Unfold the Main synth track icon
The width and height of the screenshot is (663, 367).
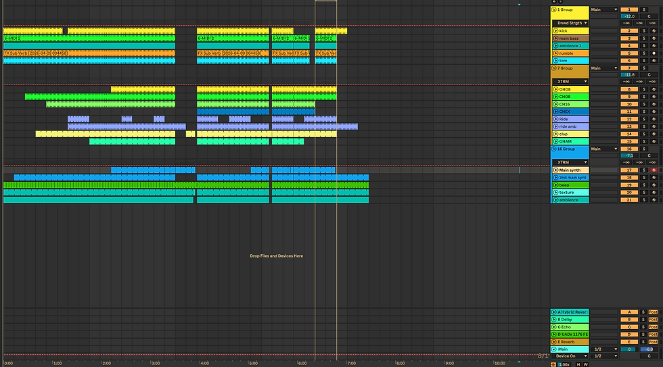click(x=555, y=170)
